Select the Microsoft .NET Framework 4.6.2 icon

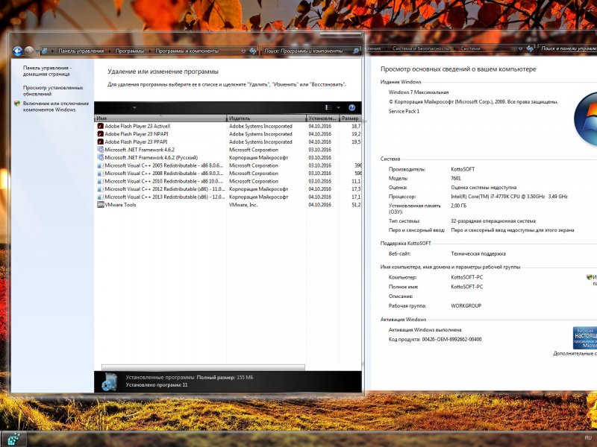pos(101,150)
